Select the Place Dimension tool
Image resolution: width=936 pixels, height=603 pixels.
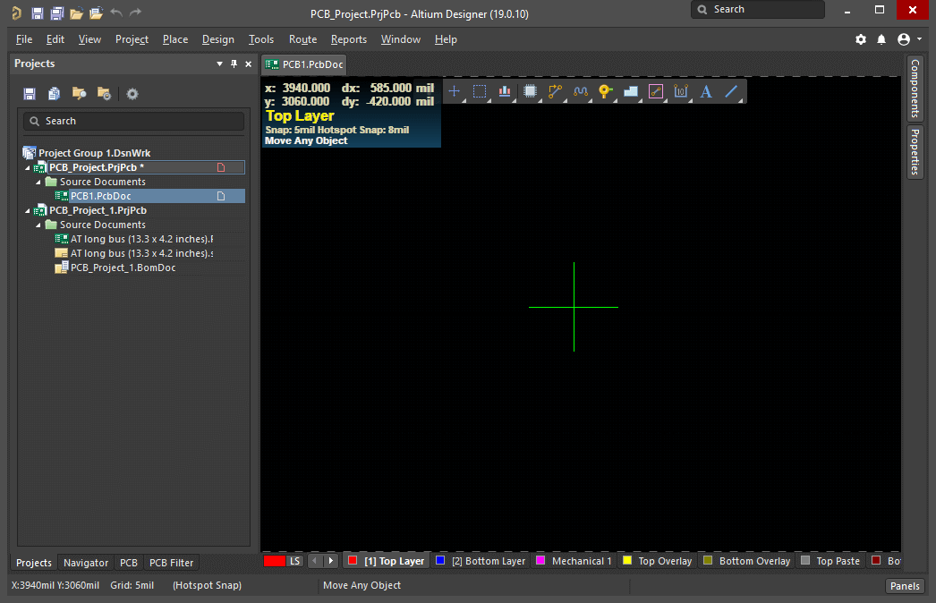(x=680, y=91)
